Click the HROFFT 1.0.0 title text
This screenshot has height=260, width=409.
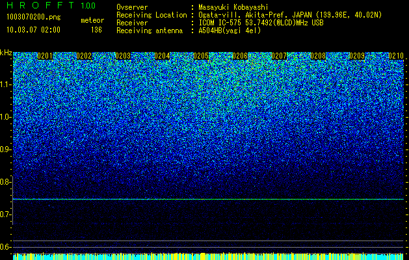coord(51,6)
